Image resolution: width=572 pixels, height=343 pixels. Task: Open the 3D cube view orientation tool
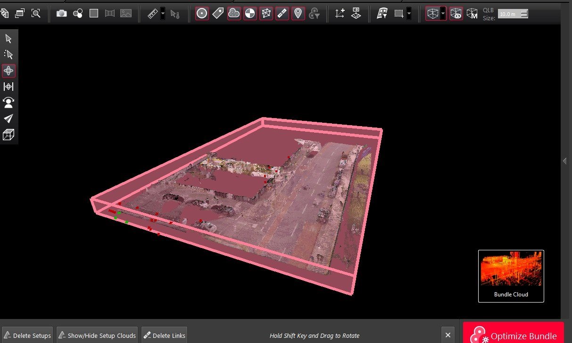[x=8, y=135]
